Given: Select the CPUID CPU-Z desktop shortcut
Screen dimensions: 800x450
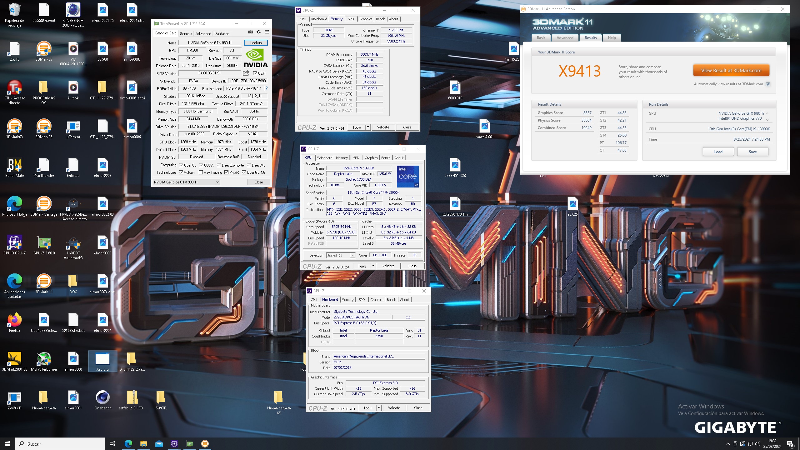Looking at the screenshot, I should [x=14, y=245].
